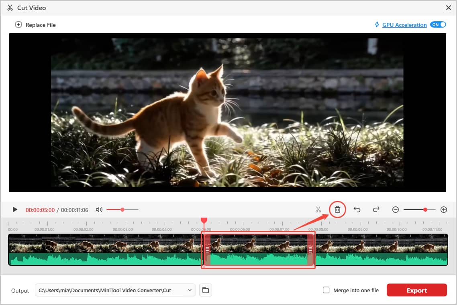Viewport: 457px width, 305px height.
Task: Click the right trim handle of selected clip
Action: pyautogui.click(x=310, y=249)
